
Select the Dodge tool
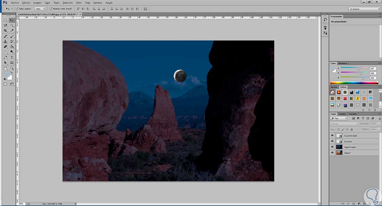click(x=12, y=52)
